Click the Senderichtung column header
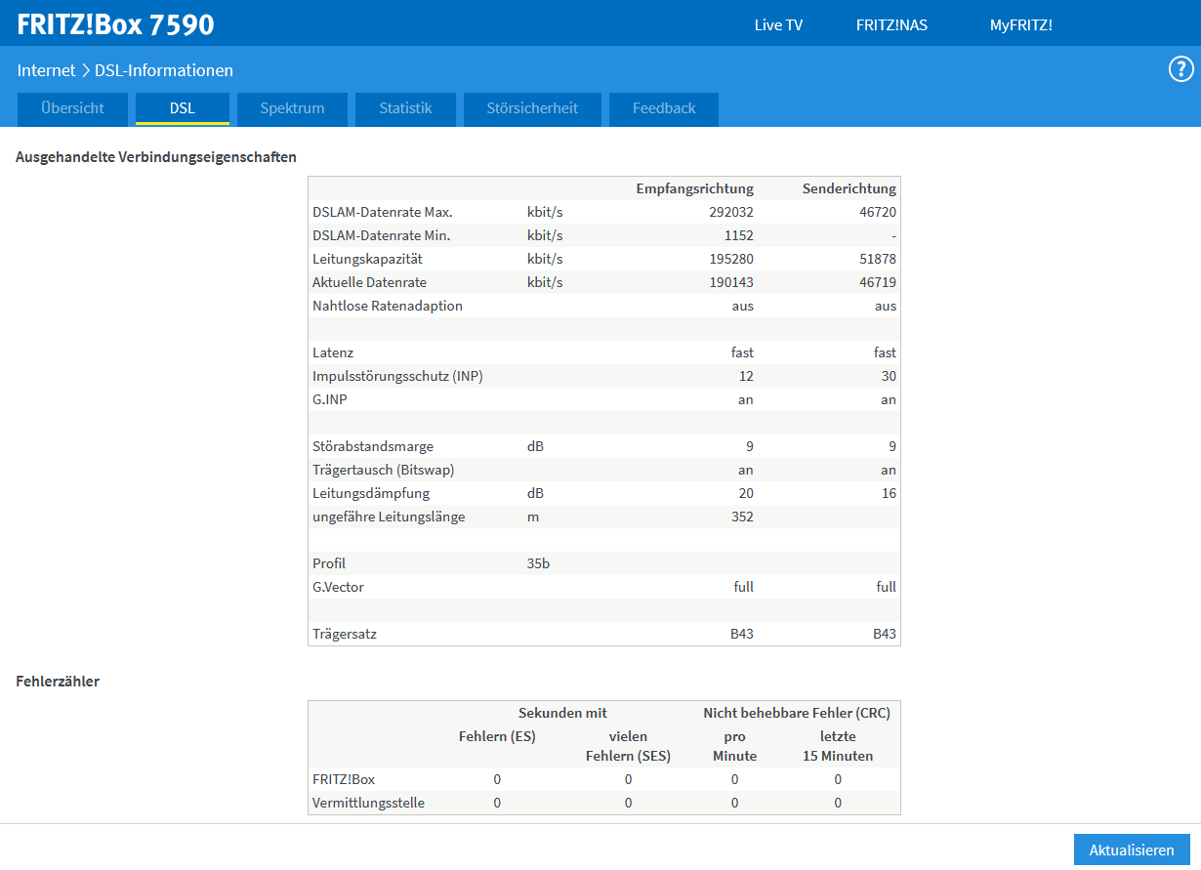Screen dimensions: 1201x870 (849, 188)
